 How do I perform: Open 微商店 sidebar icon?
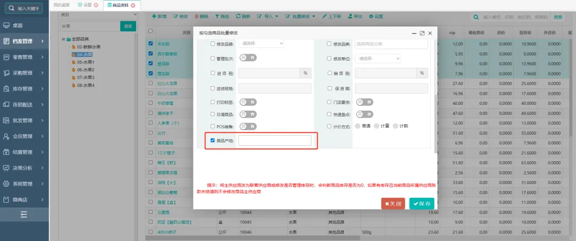point(6,200)
